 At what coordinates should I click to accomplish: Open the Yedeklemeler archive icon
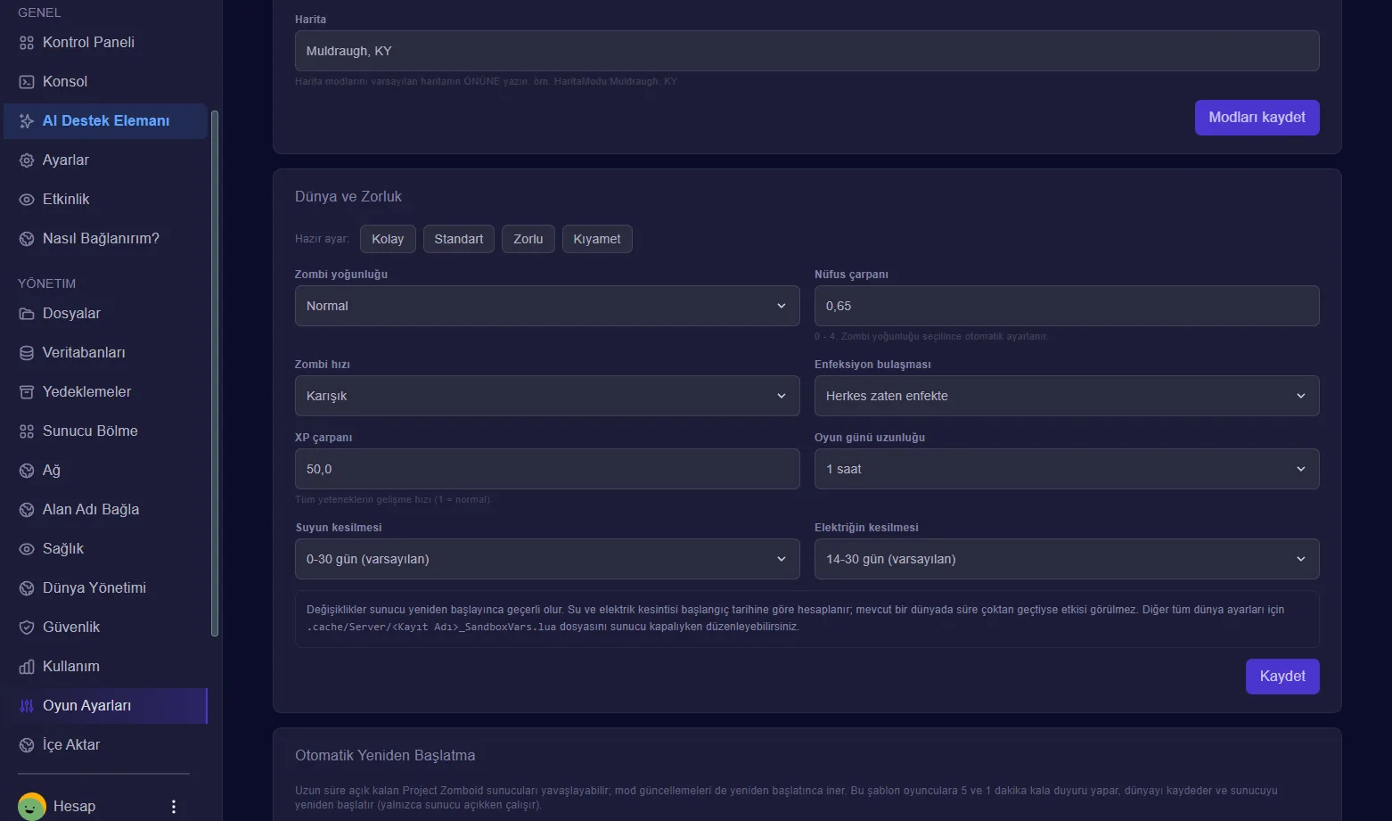[x=27, y=392]
